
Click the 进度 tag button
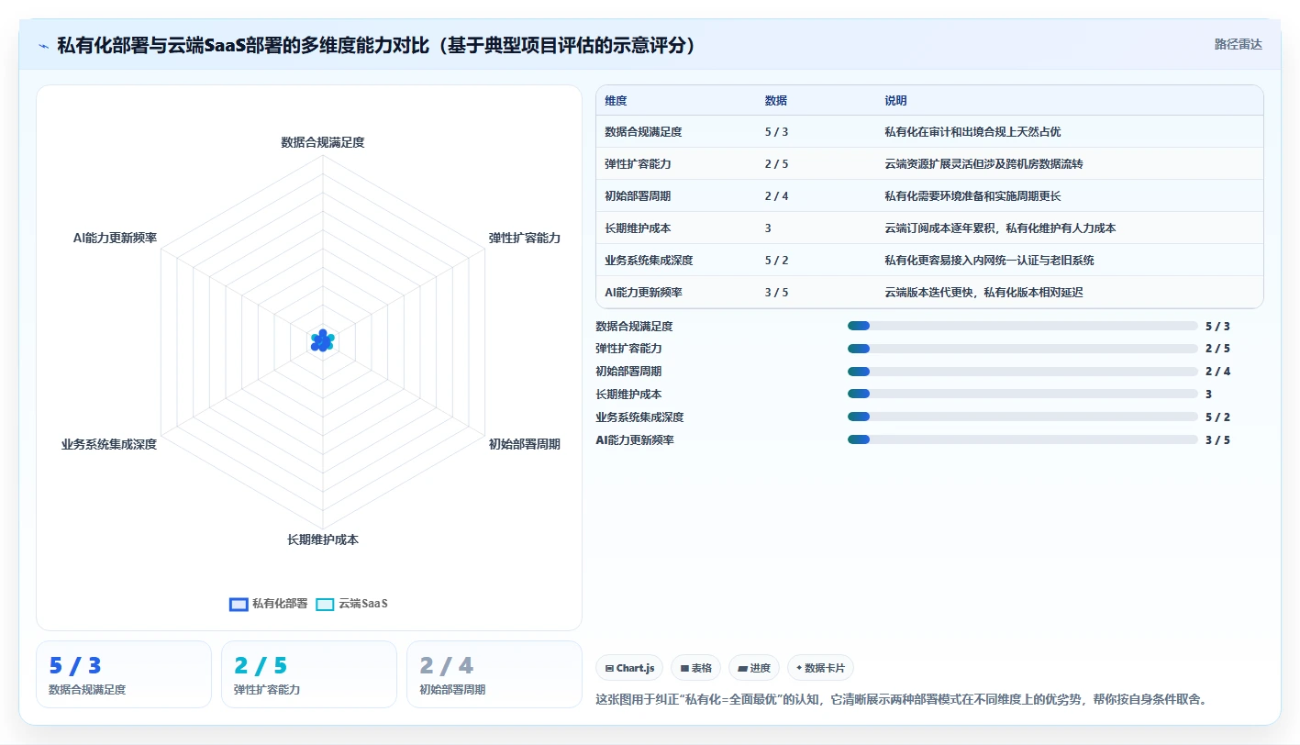[x=754, y=668]
